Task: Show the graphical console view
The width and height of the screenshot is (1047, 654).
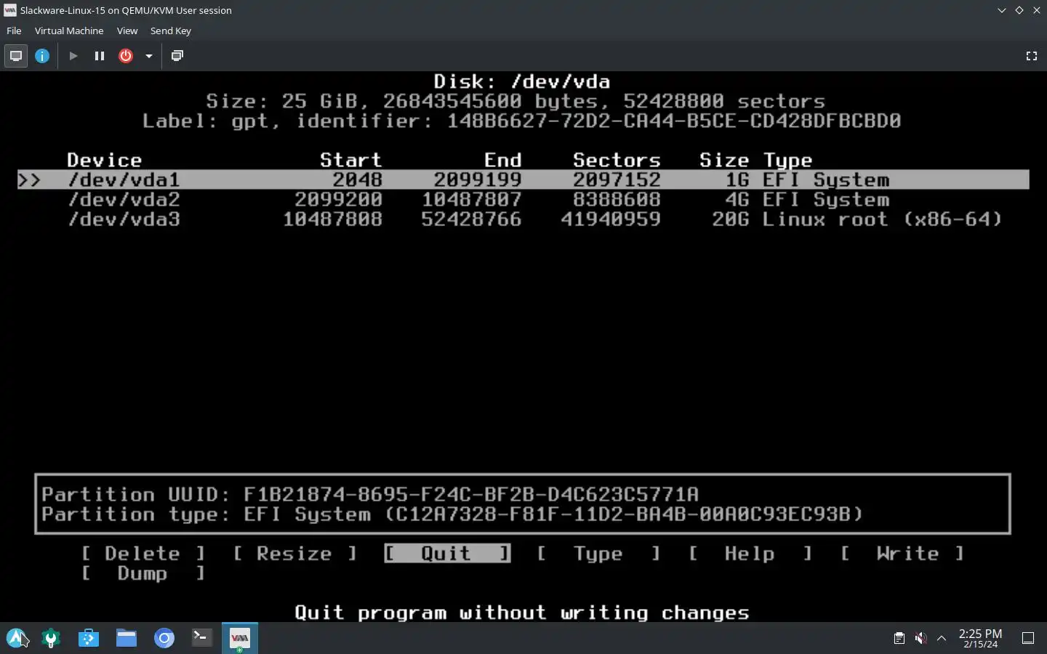Action: coord(15,56)
